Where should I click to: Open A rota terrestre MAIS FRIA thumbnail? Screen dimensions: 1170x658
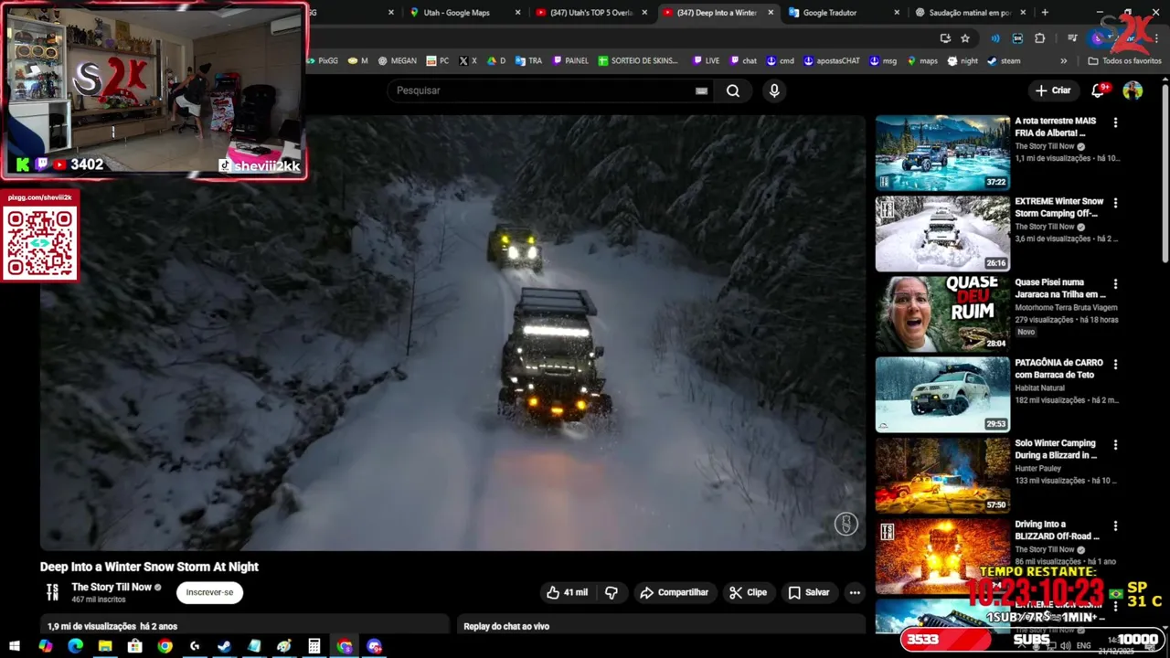(942, 153)
